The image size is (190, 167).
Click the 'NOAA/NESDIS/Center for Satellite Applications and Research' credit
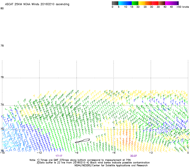point(111,165)
